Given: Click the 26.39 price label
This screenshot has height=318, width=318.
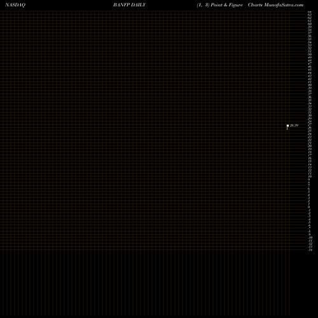Looking at the screenshot, I should [294, 125].
